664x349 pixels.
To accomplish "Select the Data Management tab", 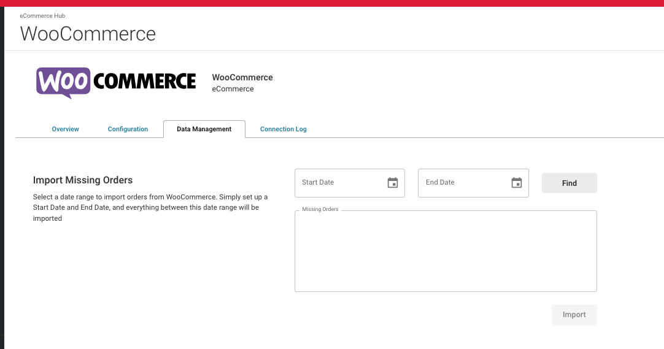I will tap(204, 129).
